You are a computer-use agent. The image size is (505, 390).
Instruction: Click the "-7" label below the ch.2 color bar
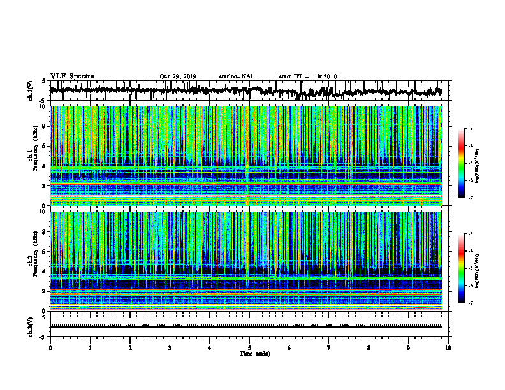[470, 303]
